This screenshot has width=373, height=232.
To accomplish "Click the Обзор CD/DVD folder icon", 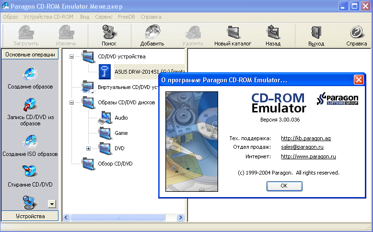I will click(89, 164).
